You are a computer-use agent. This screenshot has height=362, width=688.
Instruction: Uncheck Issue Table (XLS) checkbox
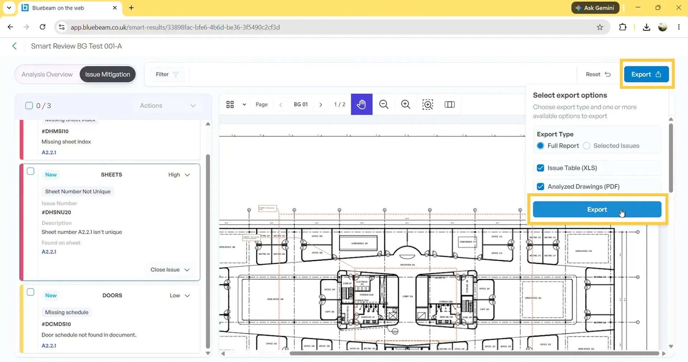click(540, 168)
